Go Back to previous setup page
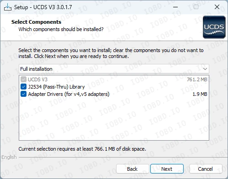The image size is (228, 179). 133,169
